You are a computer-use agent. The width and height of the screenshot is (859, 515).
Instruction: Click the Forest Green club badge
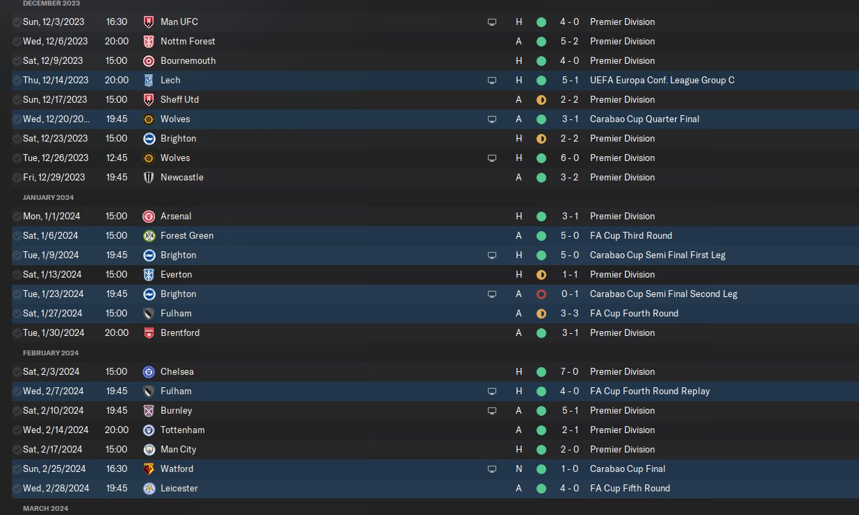coord(148,236)
